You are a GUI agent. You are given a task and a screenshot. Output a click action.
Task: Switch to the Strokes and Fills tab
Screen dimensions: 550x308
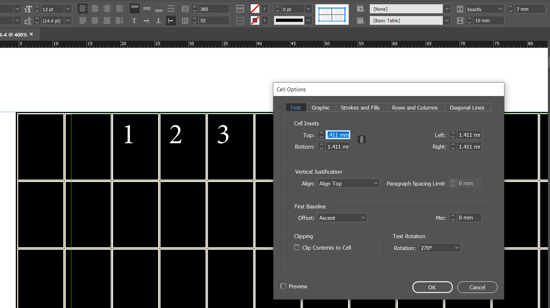coord(360,107)
